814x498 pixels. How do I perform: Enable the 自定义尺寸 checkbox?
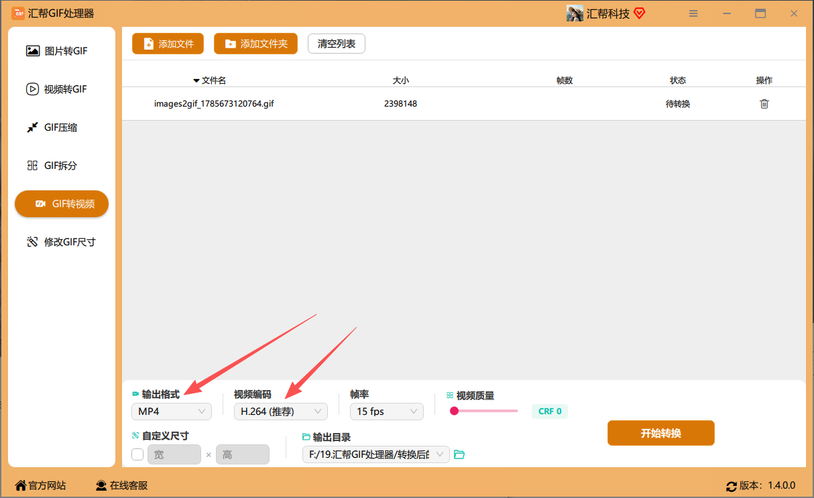(x=137, y=454)
